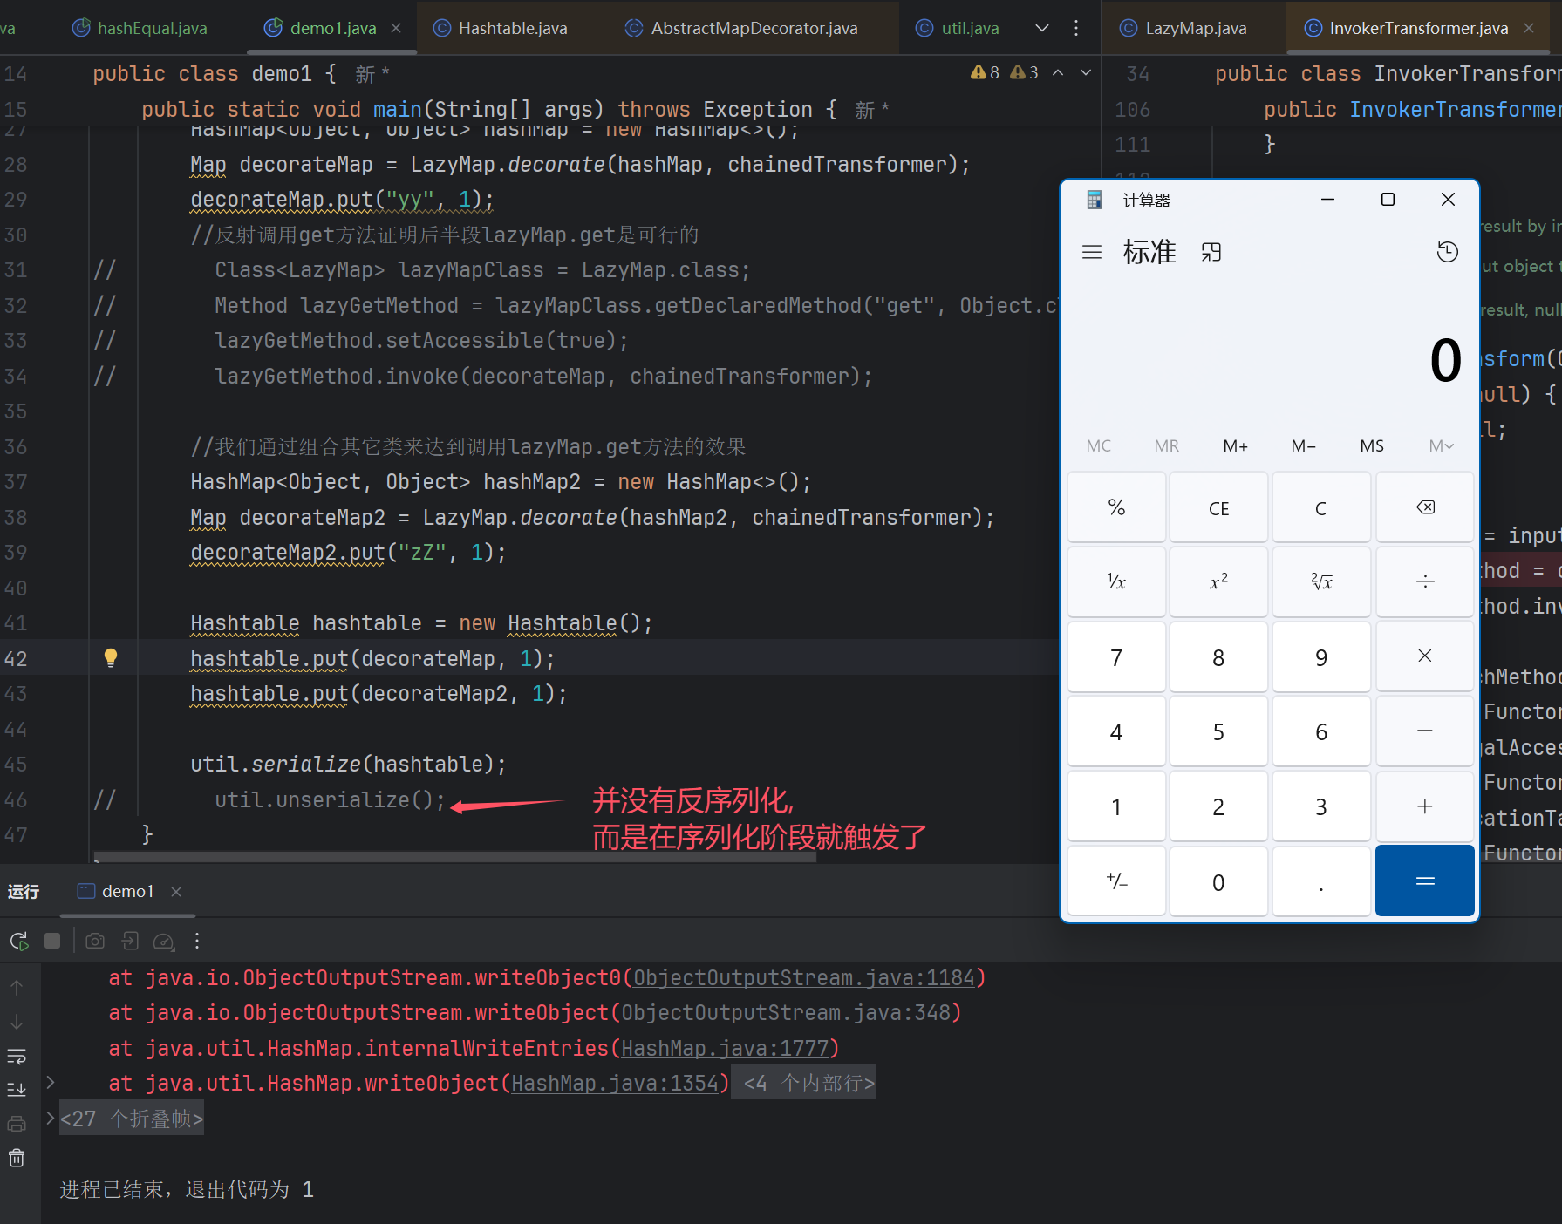Image resolution: width=1562 pixels, height=1224 pixels.
Task: Toggle sign with +/- key
Action: coord(1116,881)
